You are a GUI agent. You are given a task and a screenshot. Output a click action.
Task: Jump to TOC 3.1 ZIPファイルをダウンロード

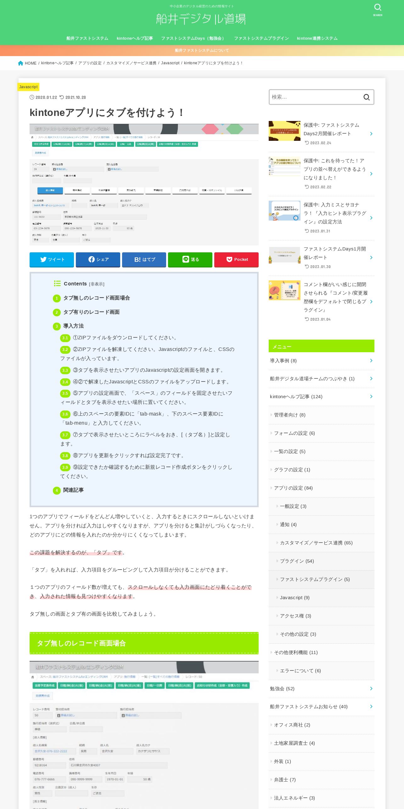pyautogui.click(x=126, y=338)
